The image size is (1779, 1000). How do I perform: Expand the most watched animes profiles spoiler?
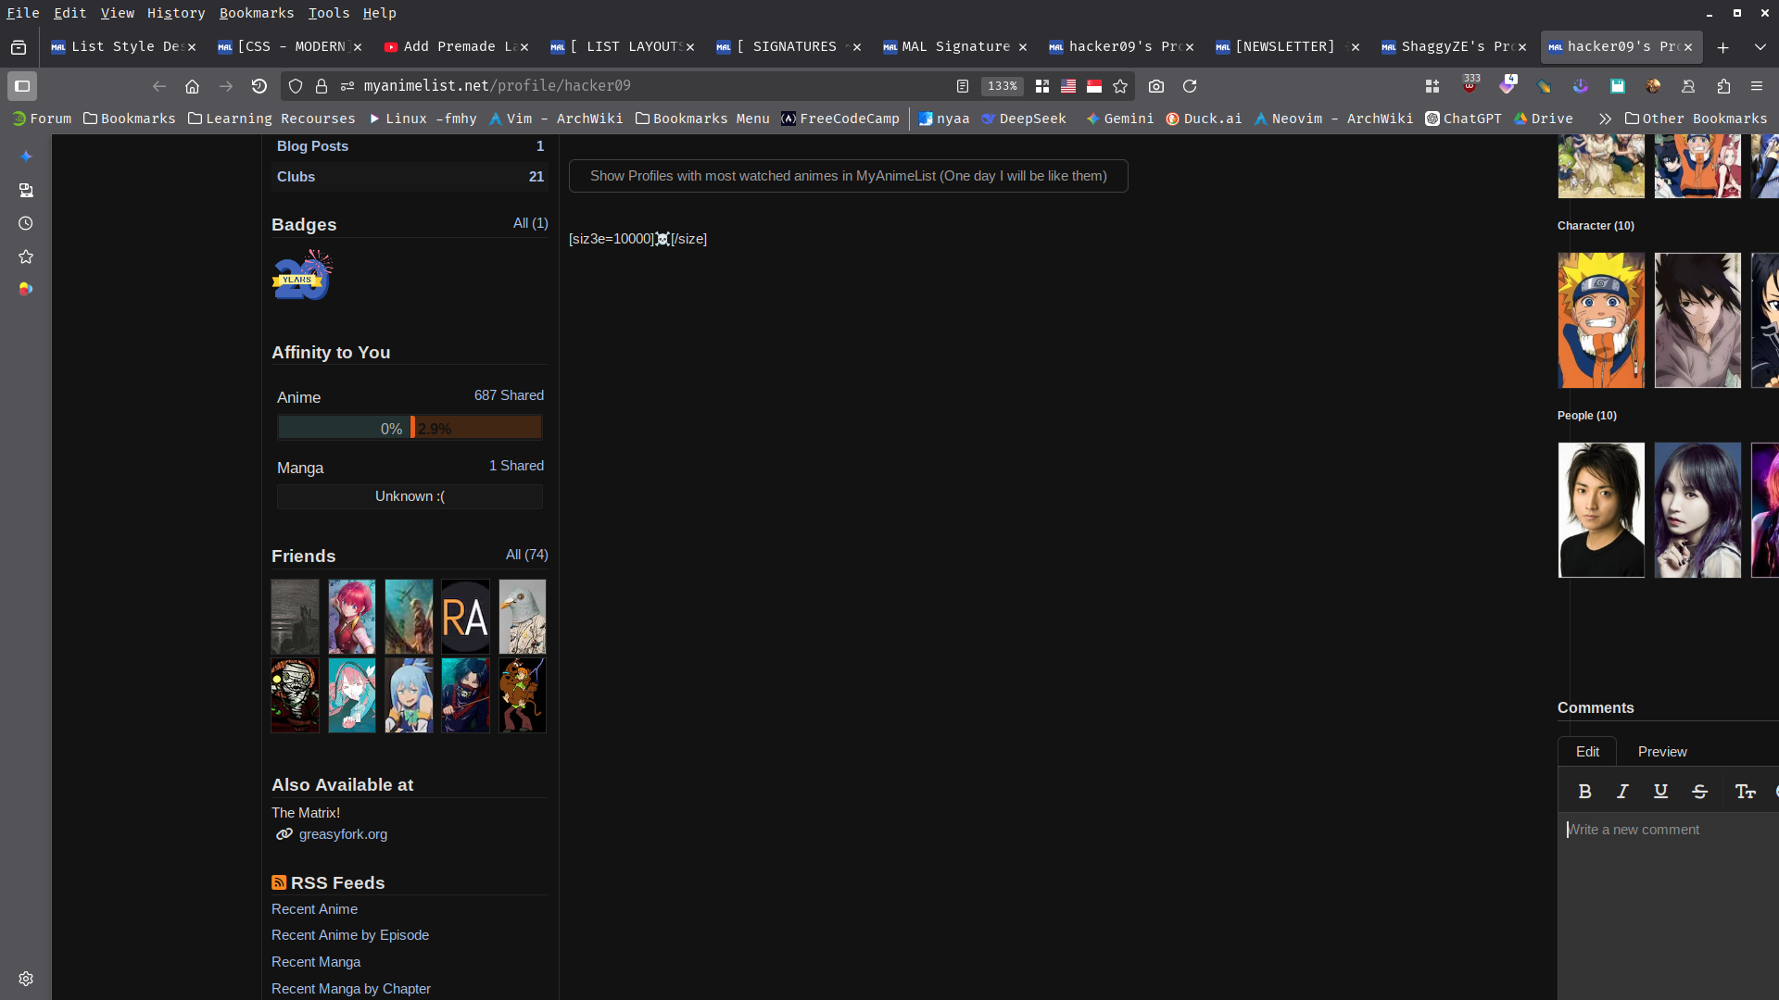coord(848,176)
